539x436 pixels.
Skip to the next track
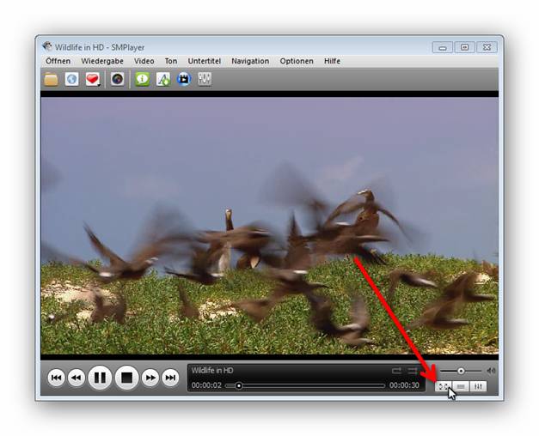coord(170,378)
